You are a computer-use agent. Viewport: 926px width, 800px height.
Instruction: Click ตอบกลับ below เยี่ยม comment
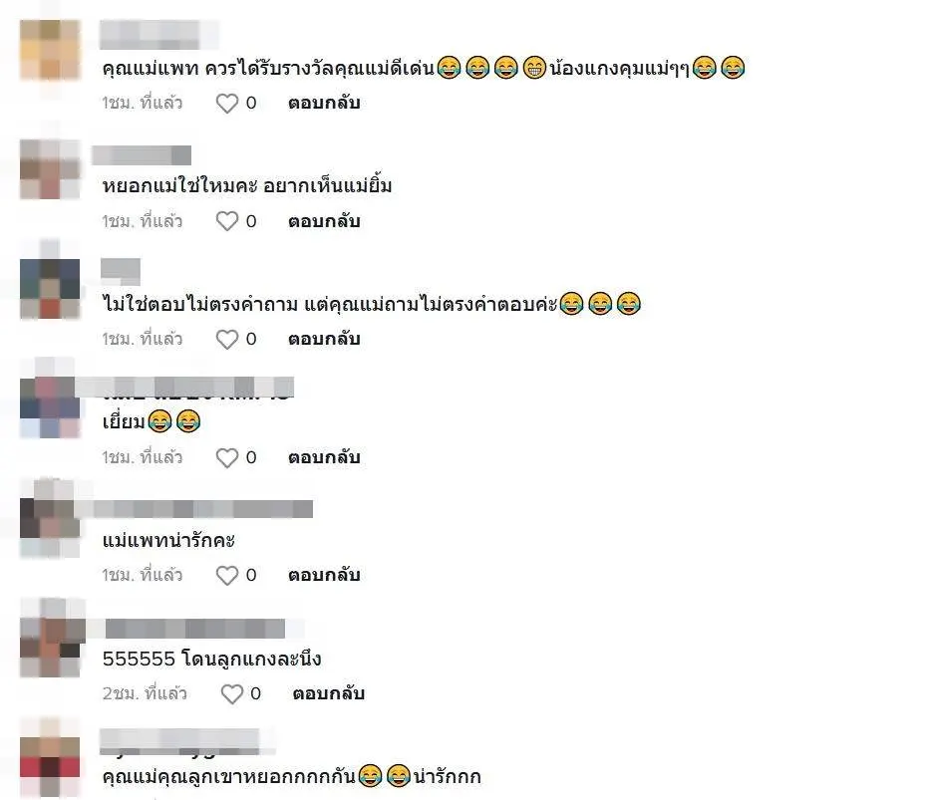click(324, 457)
